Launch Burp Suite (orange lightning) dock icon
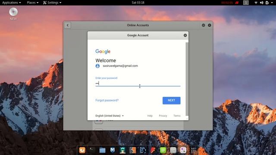The width and height of the screenshot is (276, 155). pos(133,150)
